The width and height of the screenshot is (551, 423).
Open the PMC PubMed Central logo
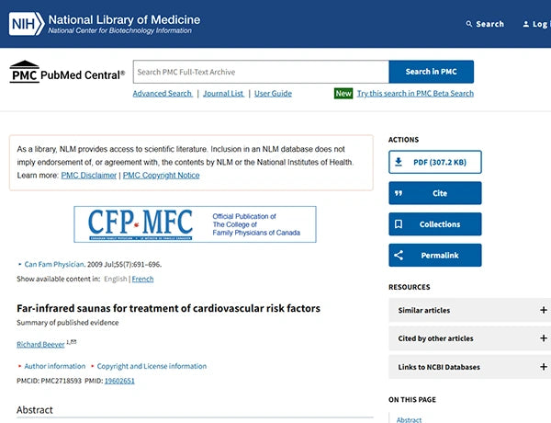click(x=67, y=72)
